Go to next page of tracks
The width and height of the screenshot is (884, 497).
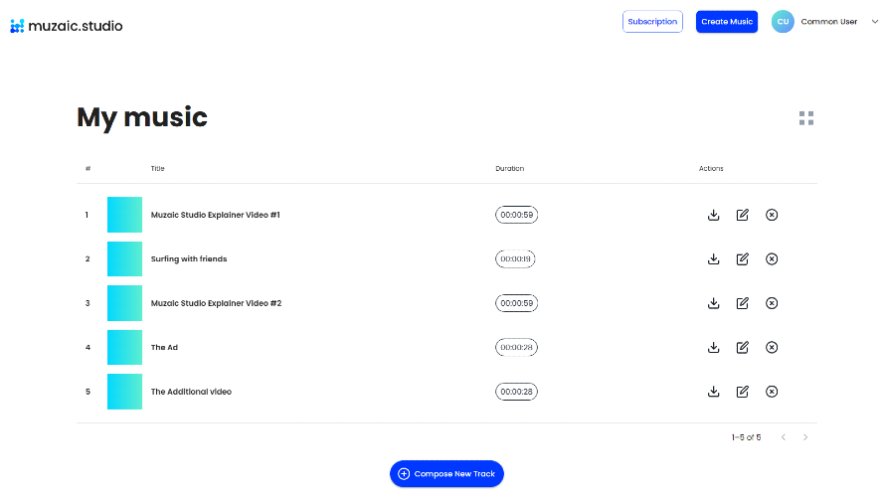point(805,437)
